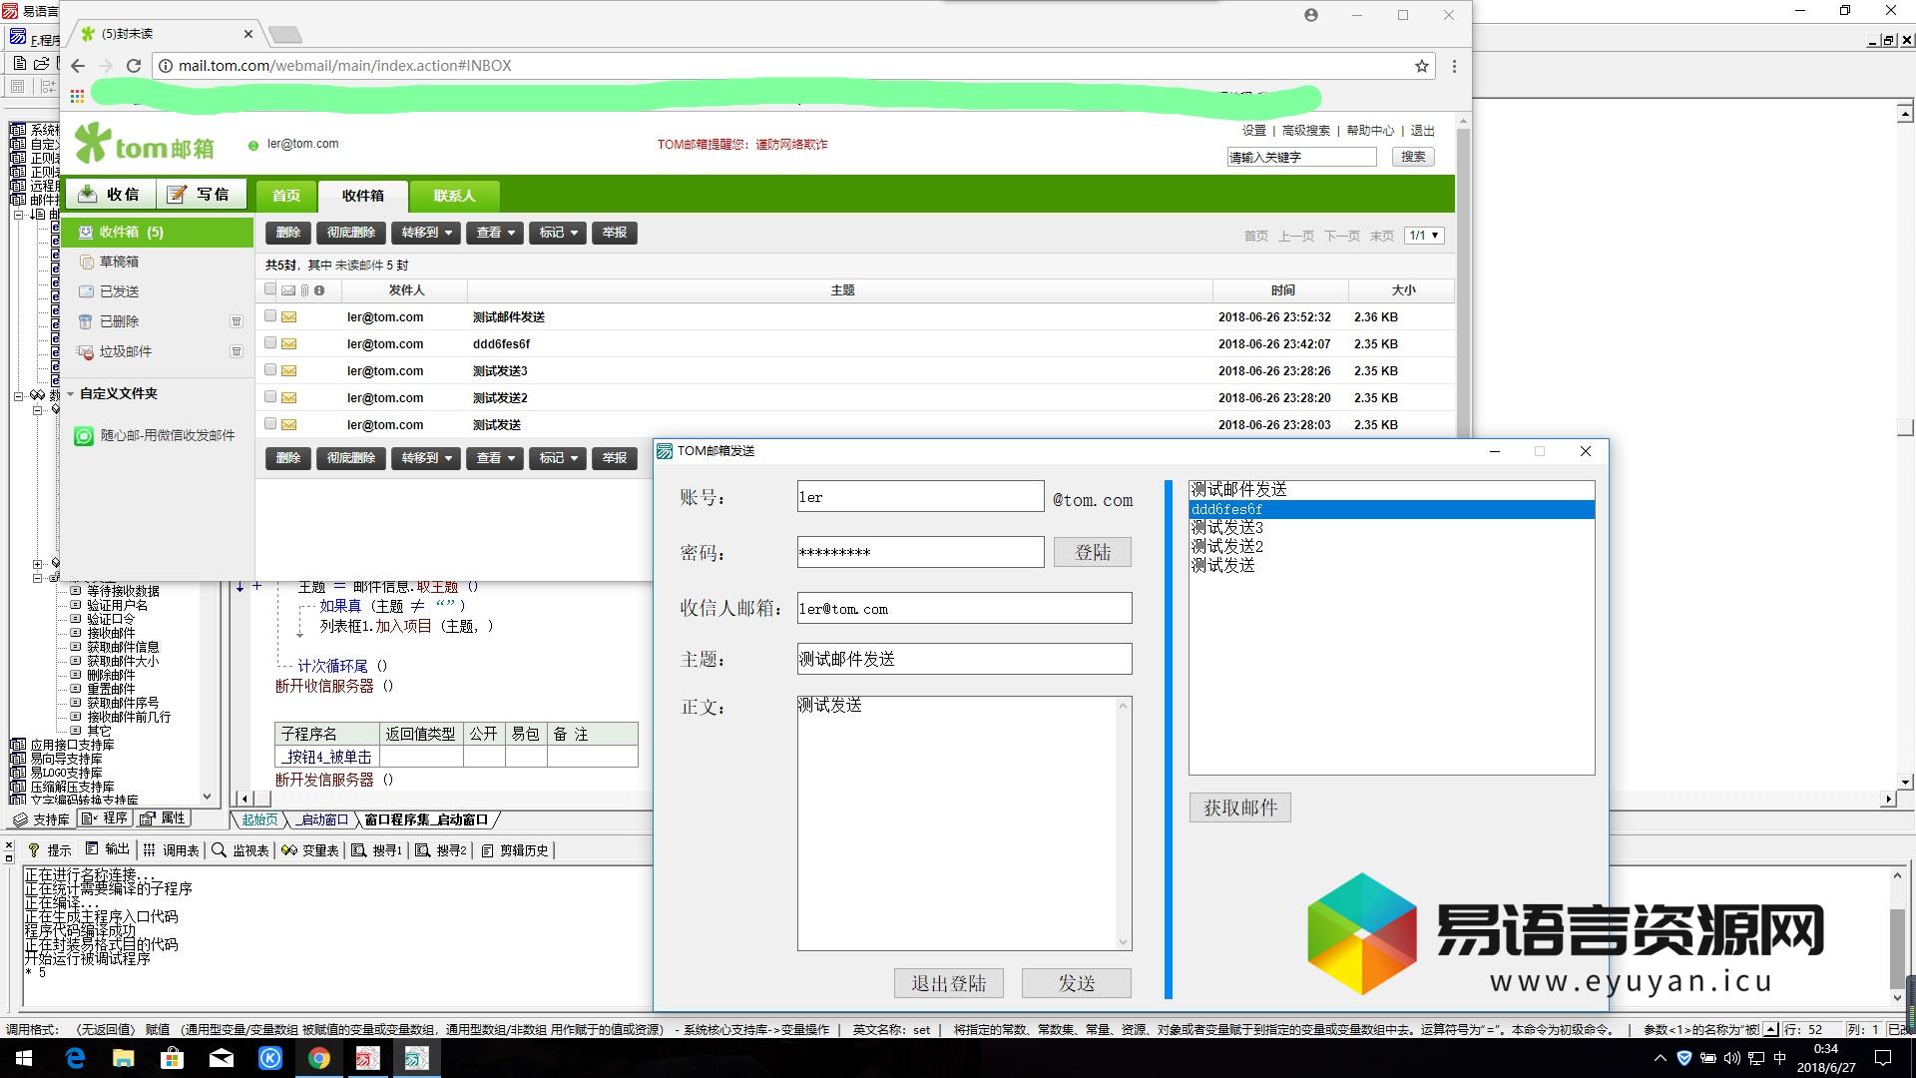The image size is (1916, 1078).
Task: Open the 剪辑历史 clipboard history tab
Action: [515, 850]
